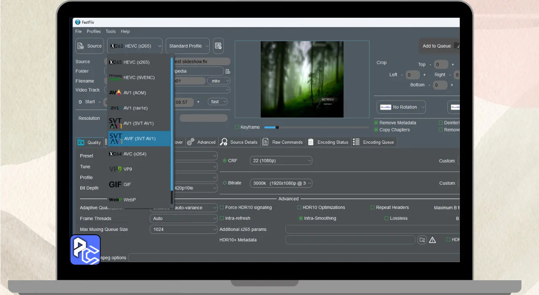Image resolution: width=539 pixels, height=295 pixels.
Task: Click the warning triangle icon near HDR10+ Metadata
Action: [432, 240]
